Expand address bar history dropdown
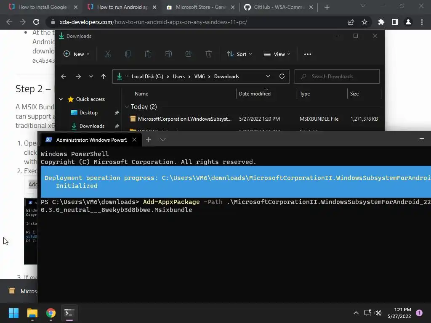Screen dimensions: 431x323 coord(268,77)
